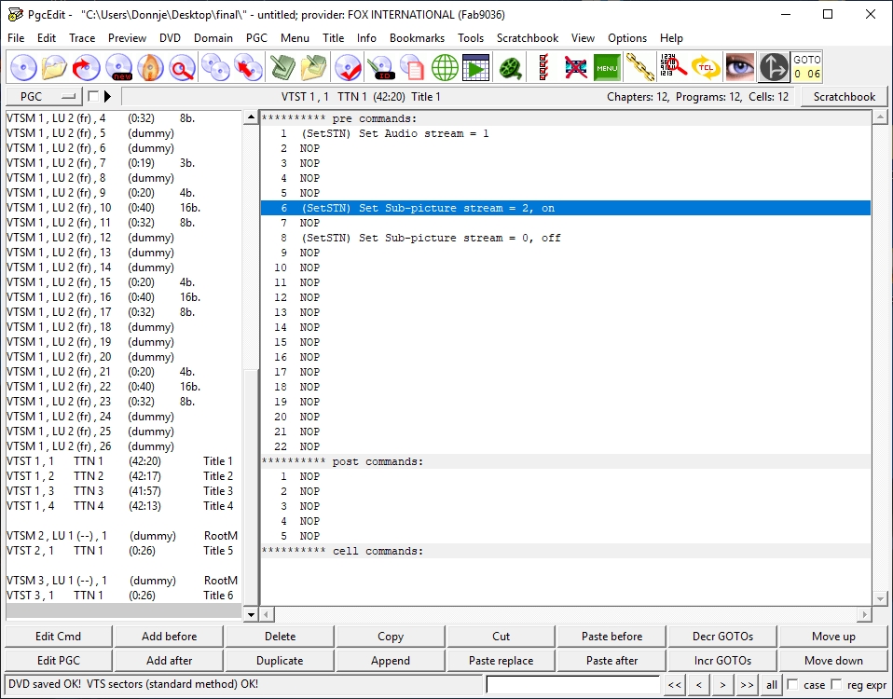Click the gold chain link icon
Image resolution: width=893 pixels, height=699 pixels.
[x=639, y=67]
